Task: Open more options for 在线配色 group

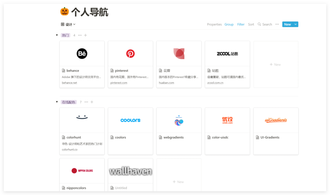Action: 86,102
